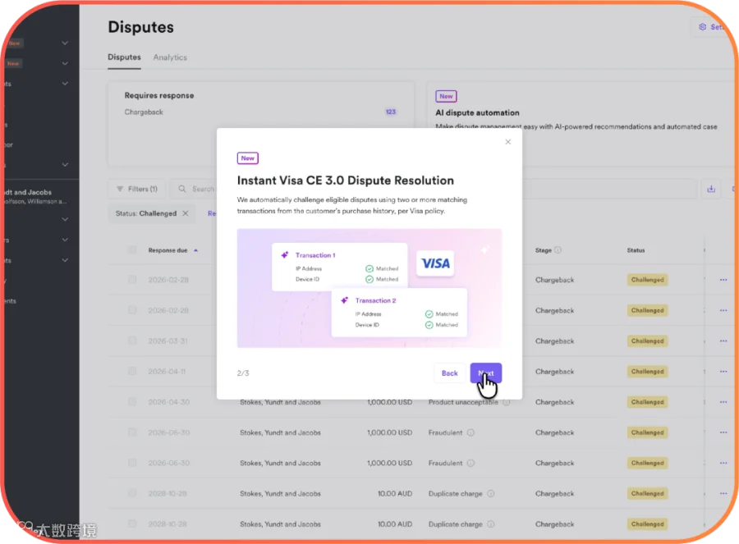Viewport: 739px width, 544px height.
Task: Open more options for 2026-04-11 row
Action: click(x=723, y=372)
